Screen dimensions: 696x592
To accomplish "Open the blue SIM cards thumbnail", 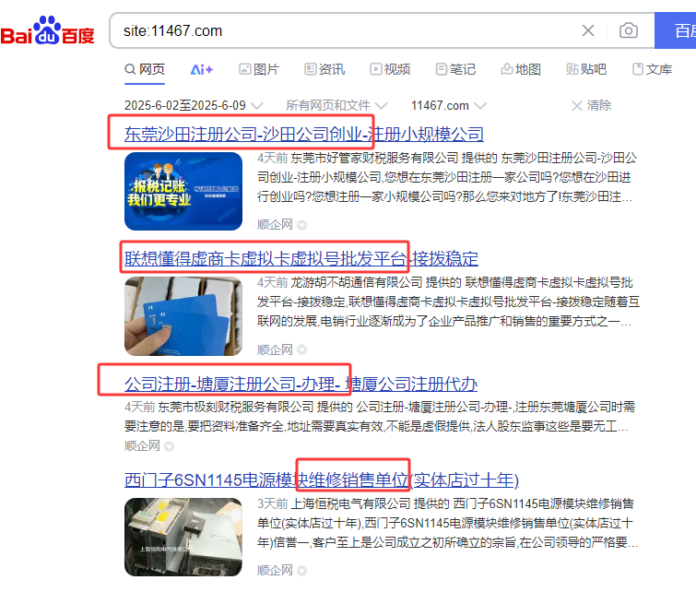I will [x=183, y=316].
